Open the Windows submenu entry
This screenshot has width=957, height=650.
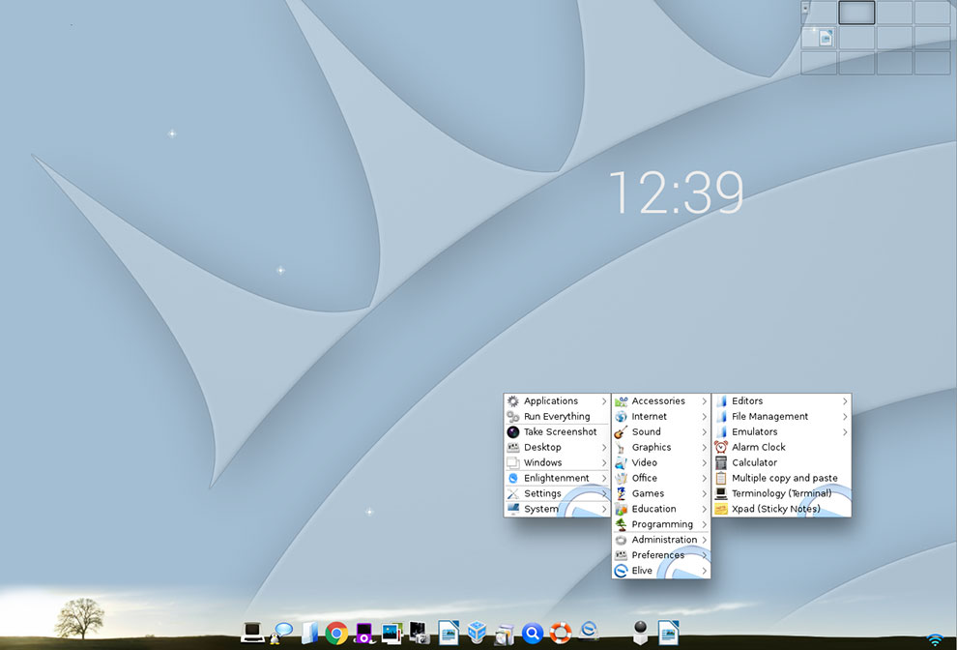tap(557, 462)
